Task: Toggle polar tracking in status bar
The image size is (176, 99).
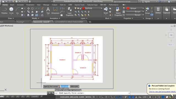Action: [106, 97]
